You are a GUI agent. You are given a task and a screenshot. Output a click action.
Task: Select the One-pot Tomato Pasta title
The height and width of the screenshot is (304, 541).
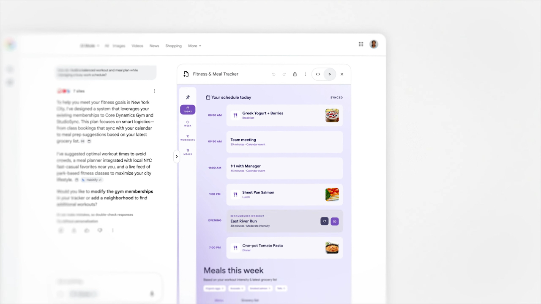pos(262,246)
